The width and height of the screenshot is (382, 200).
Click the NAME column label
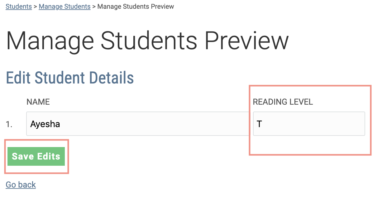point(38,102)
